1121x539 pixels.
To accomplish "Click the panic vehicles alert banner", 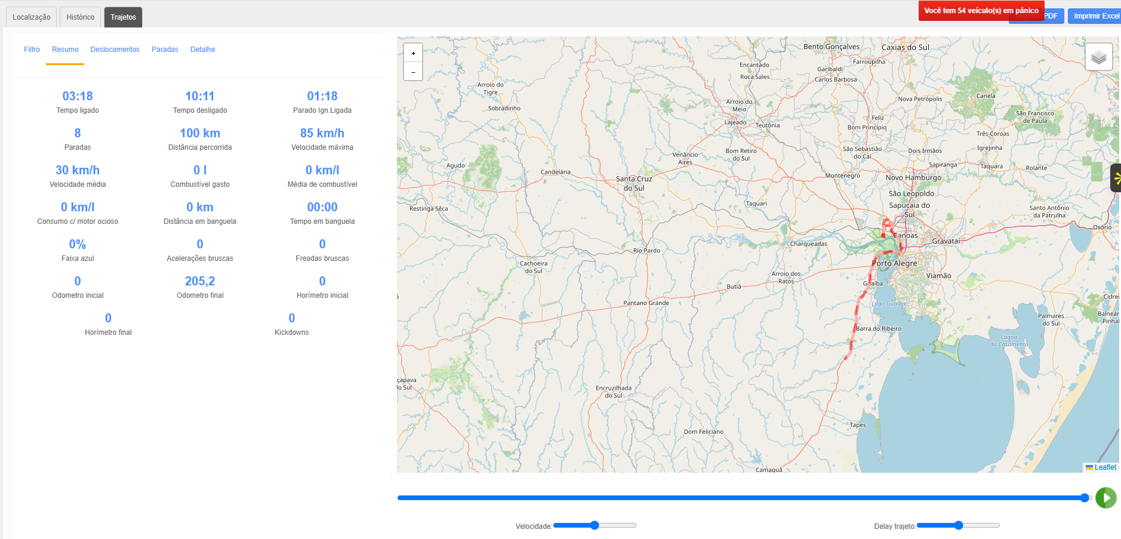I will 981,11.
